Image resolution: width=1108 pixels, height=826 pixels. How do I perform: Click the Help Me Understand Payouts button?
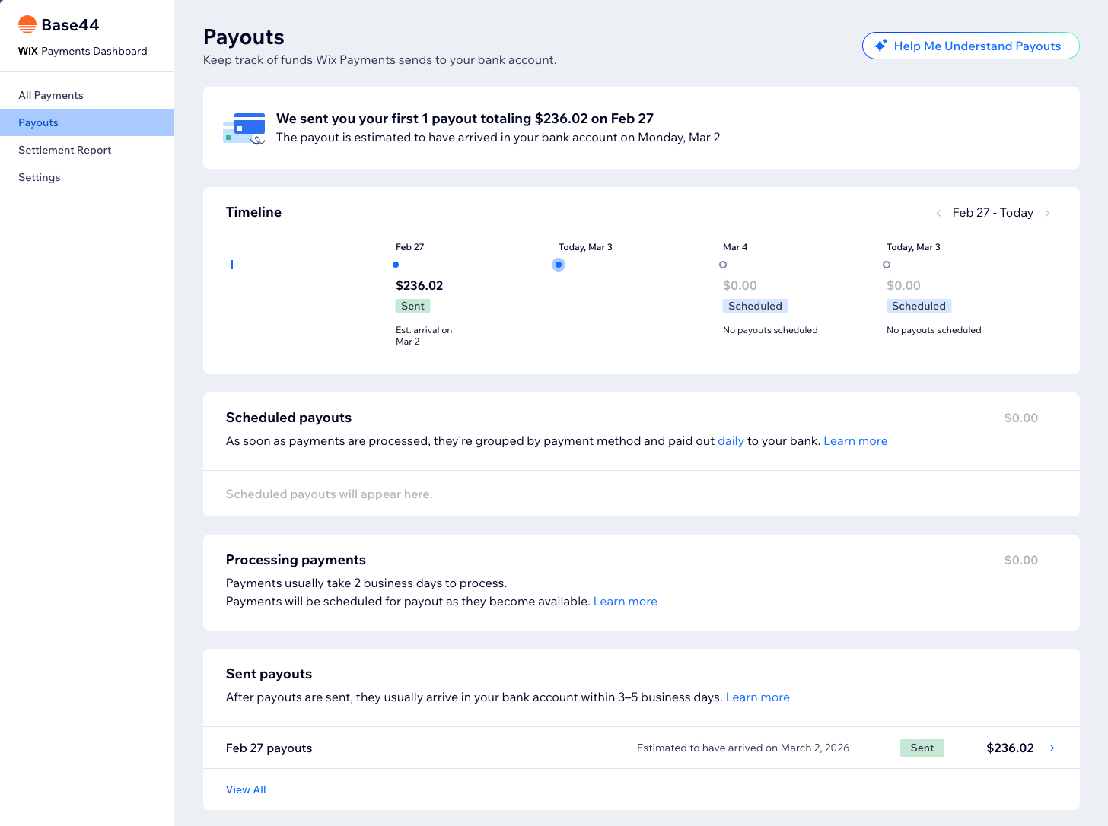(970, 46)
